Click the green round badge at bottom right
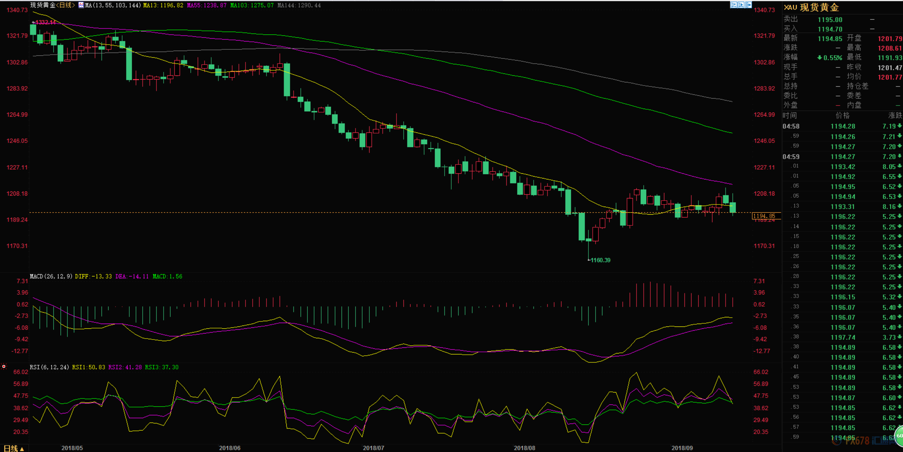The width and height of the screenshot is (903, 452). tap(899, 436)
